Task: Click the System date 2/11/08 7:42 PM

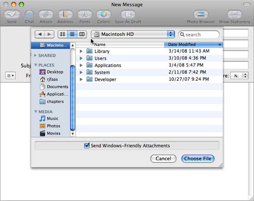Action: click(x=187, y=72)
